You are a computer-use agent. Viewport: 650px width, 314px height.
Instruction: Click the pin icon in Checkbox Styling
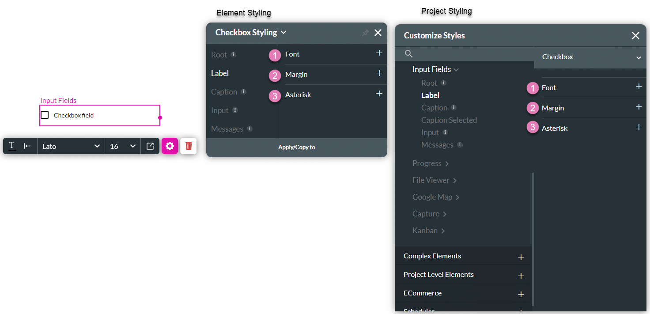pos(365,33)
